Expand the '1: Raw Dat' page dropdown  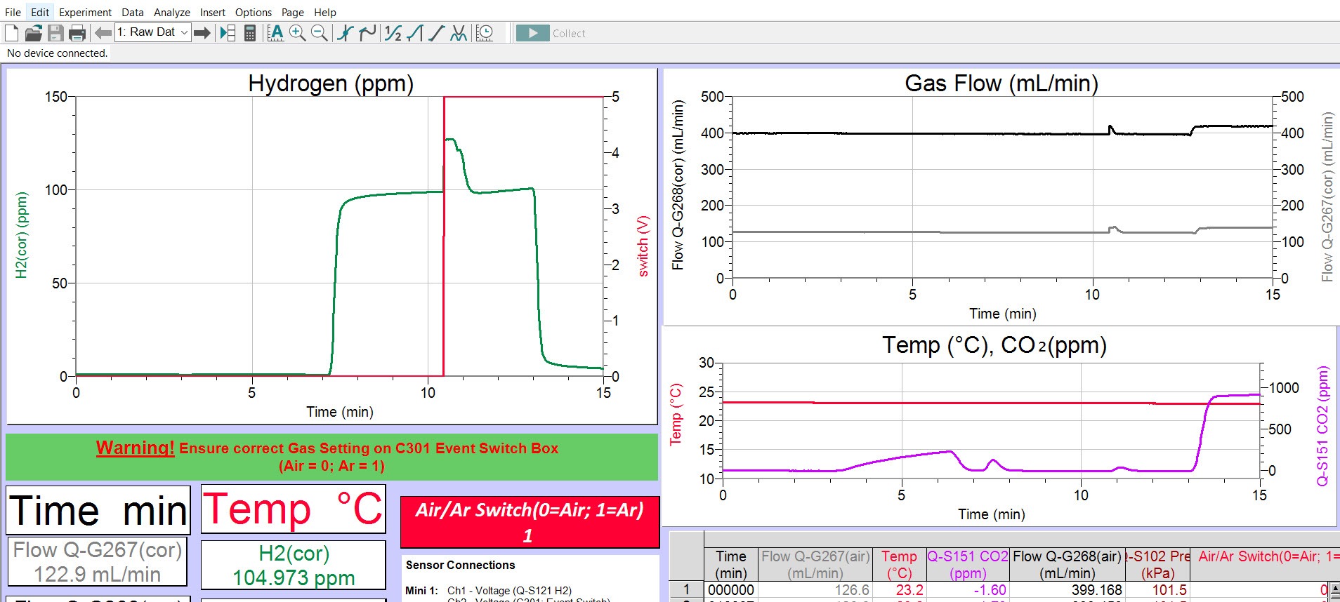coord(184,32)
